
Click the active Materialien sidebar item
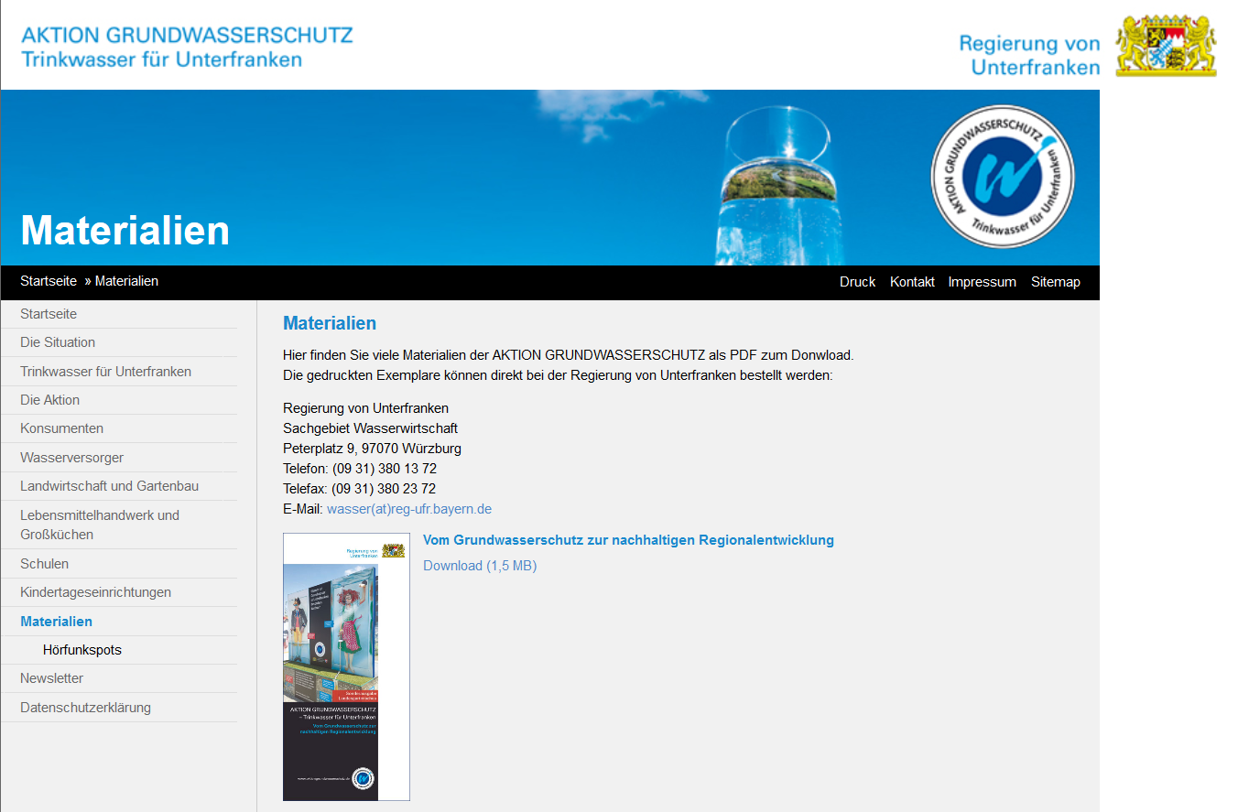point(119,622)
